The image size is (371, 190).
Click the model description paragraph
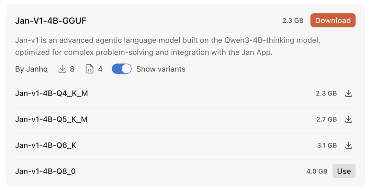pos(168,47)
